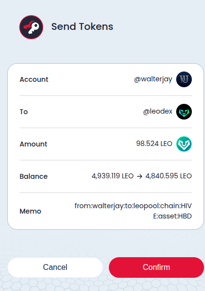This screenshot has width=205, height=291.
Task: Click the memo text content
Action: (133, 211)
